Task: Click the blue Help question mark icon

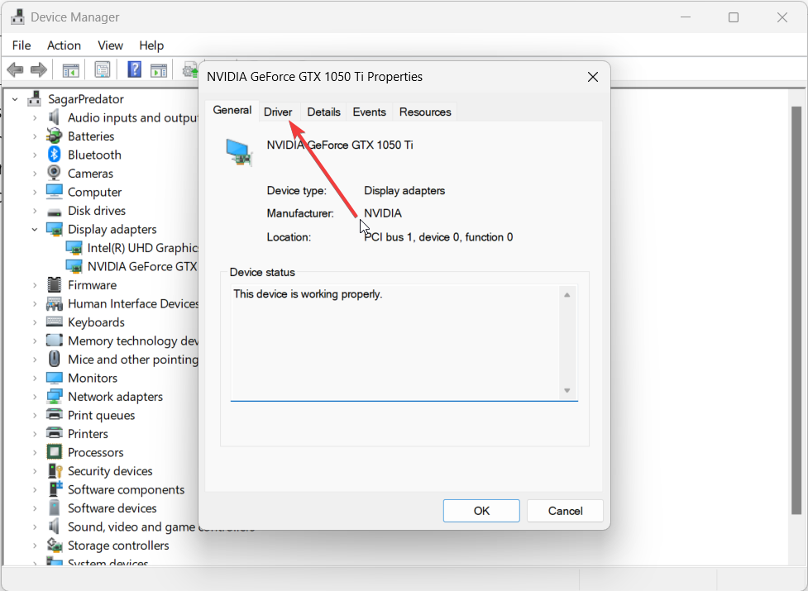Action: (x=134, y=69)
